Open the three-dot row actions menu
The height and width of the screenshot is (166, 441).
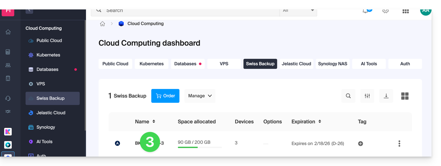pyautogui.click(x=399, y=144)
